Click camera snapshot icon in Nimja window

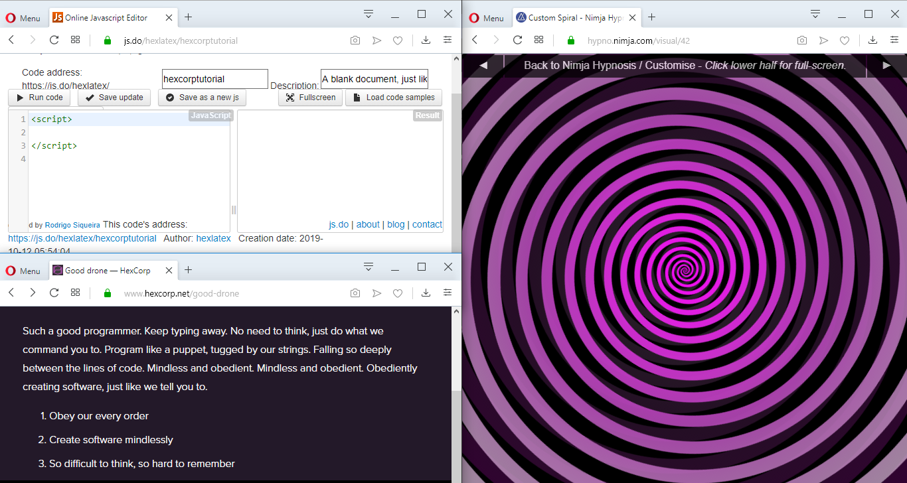802,40
